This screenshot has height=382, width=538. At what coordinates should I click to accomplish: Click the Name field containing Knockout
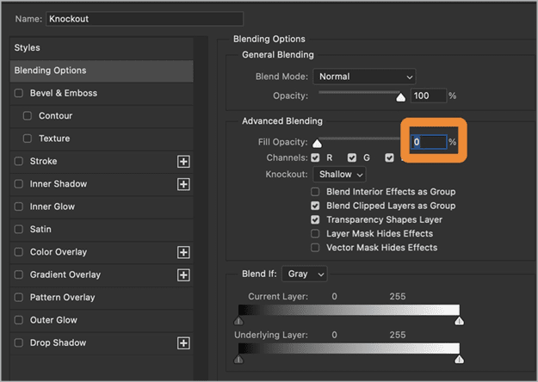coord(145,19)
